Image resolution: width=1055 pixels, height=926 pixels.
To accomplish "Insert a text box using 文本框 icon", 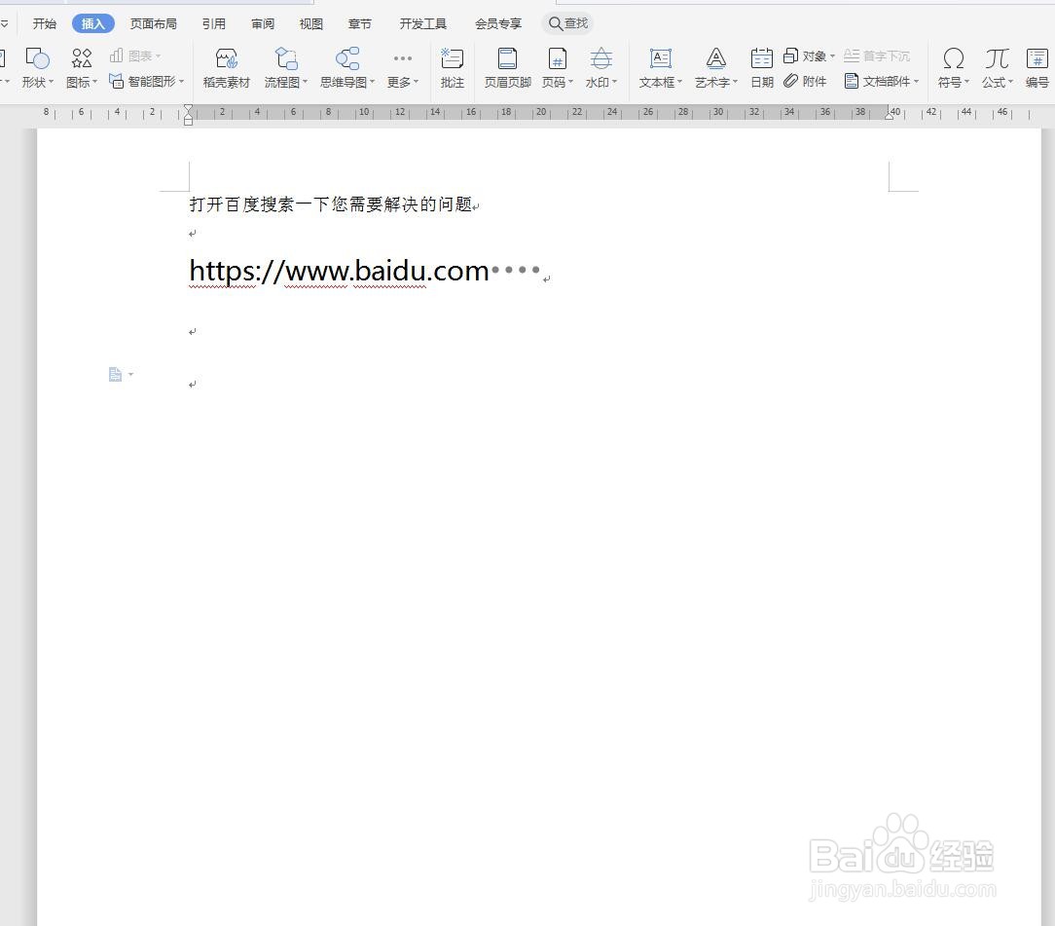I will [x=660, y=66].
